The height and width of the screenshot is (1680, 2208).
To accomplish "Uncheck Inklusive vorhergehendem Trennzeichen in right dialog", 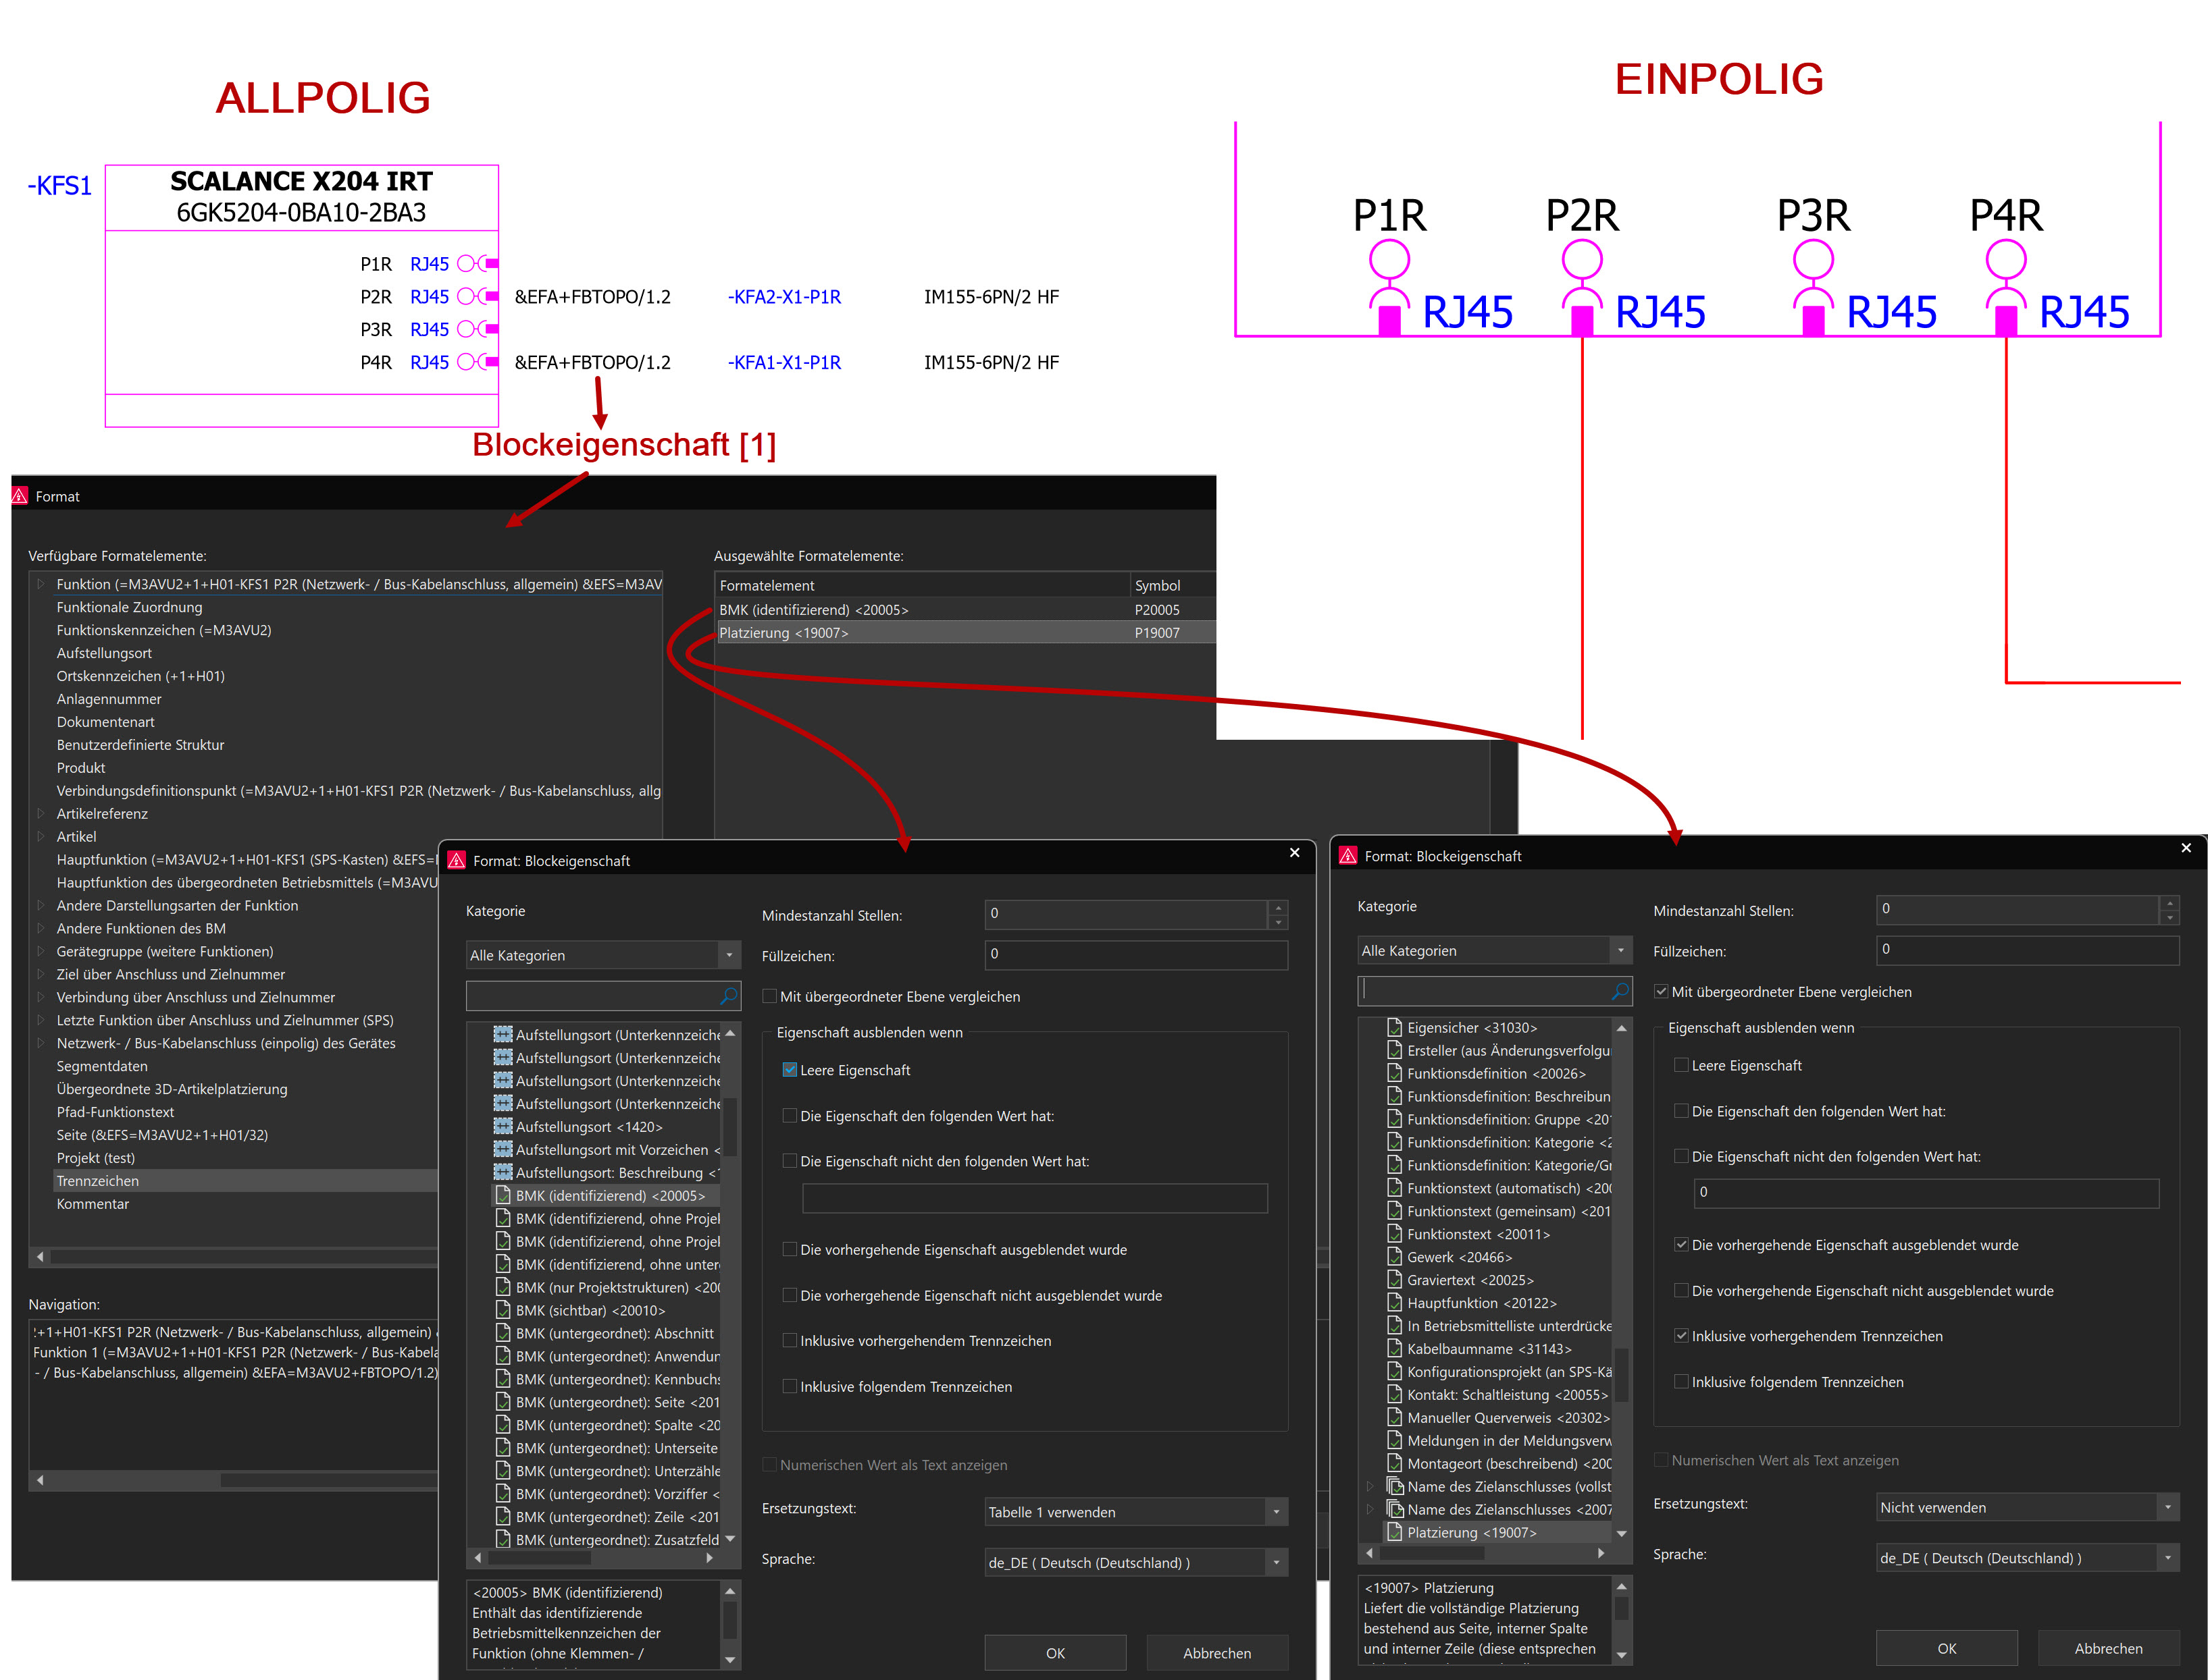I will coord(1680,1336).
